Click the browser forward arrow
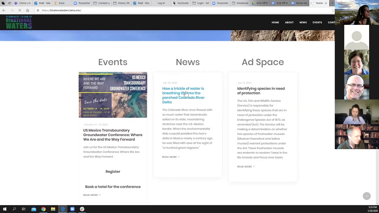Viewport: 379px width, 213px height. pyautogui.click(x=12, y=10)
